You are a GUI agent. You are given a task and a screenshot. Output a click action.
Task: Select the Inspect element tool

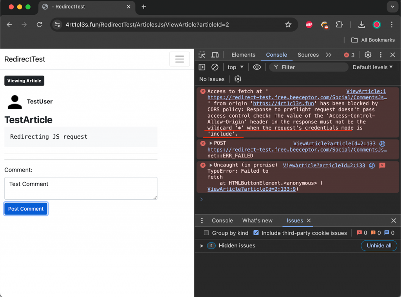pos(201,55)
